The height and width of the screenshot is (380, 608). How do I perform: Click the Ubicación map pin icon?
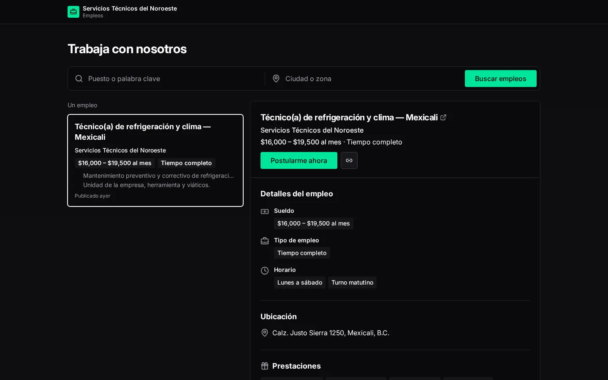click(x=265, y=333)
